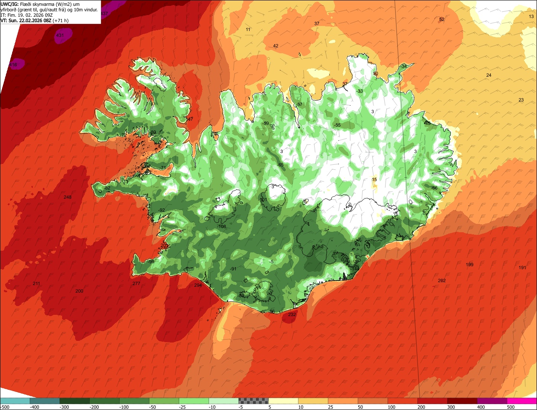Pick the orange 50 to 100 legend swatch

coord(373,401)
